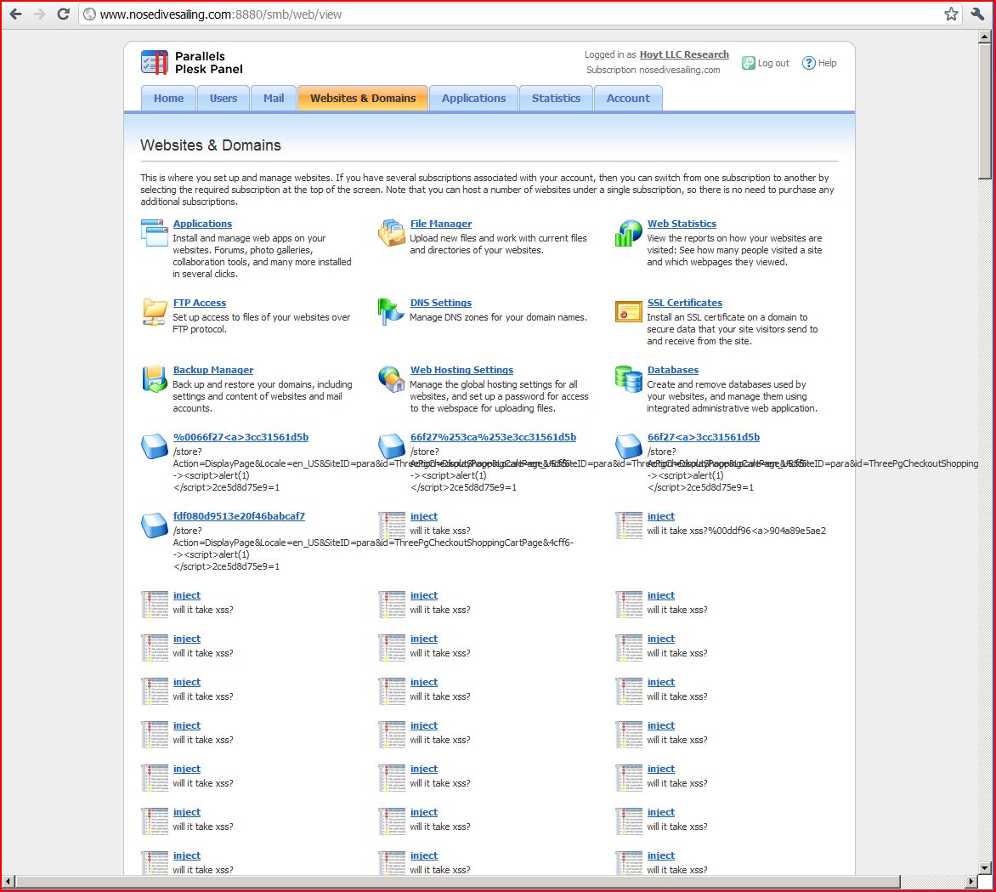Click the %0066f27<a>3cc31561d5b link
996x892 pixels.
click(x=241, y=437)
